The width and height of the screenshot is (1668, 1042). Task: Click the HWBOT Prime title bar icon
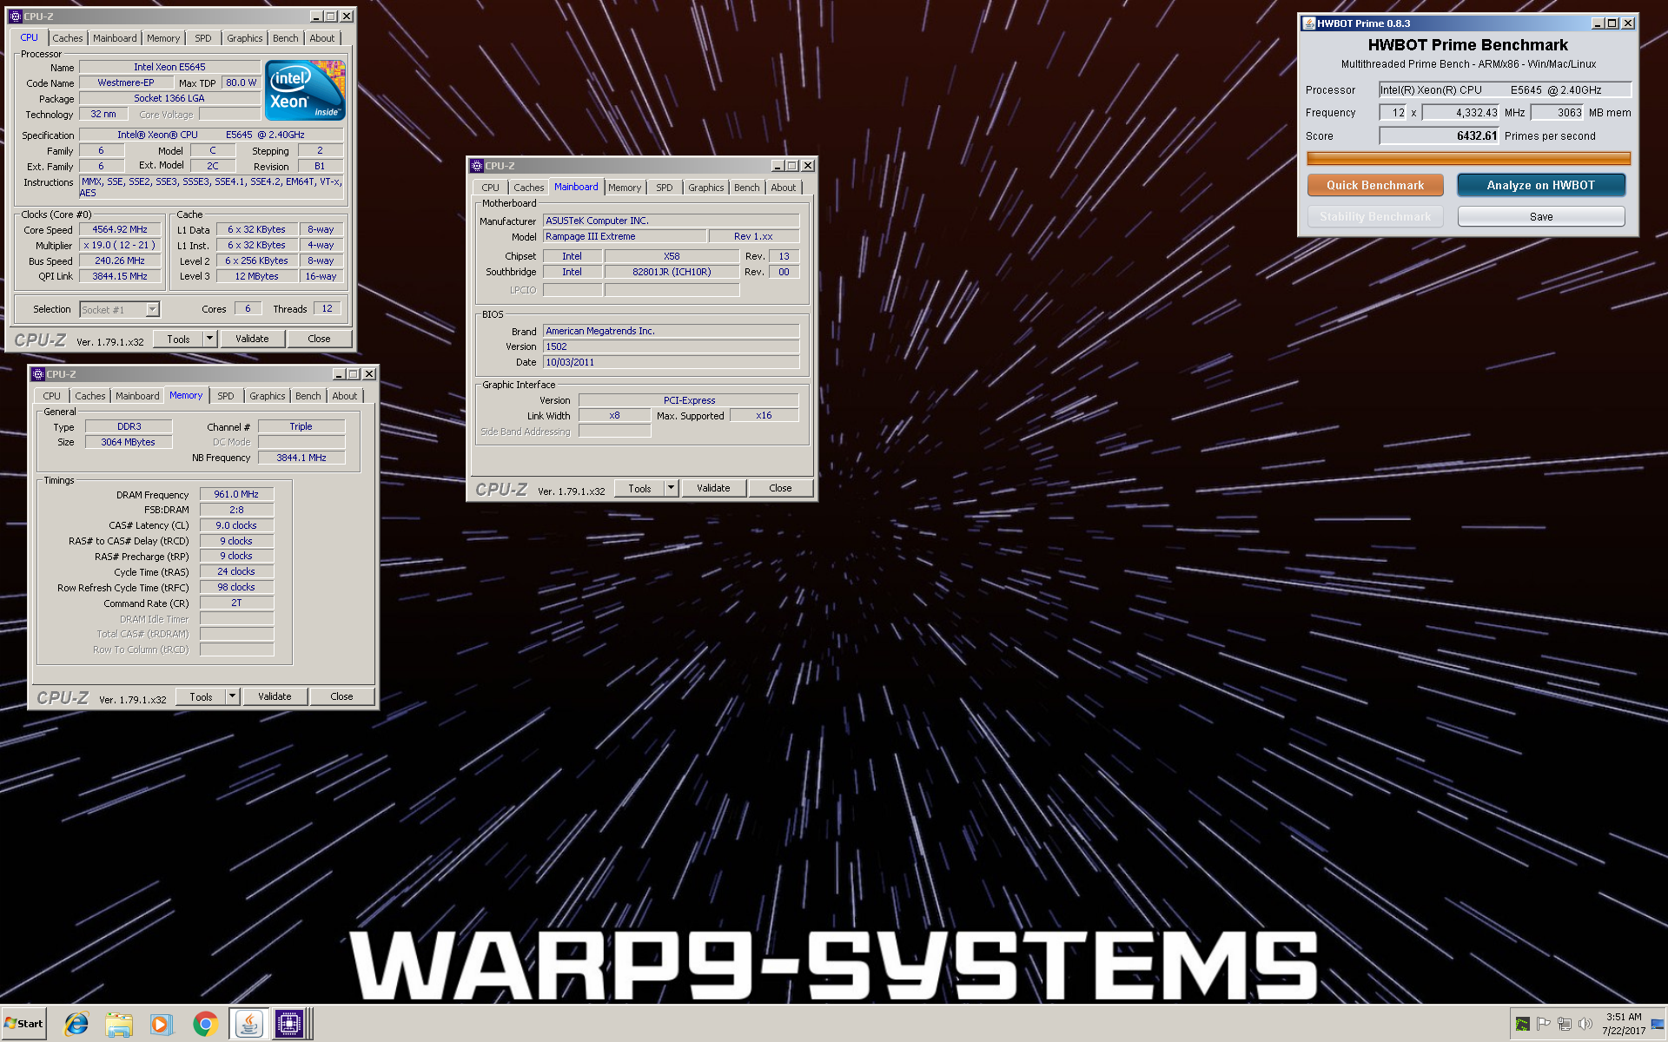(1308, 23)
